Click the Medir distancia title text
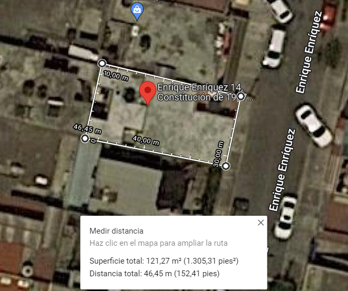Image resolution: width=348 pixels, height=291 pixels. coord(116,231)
